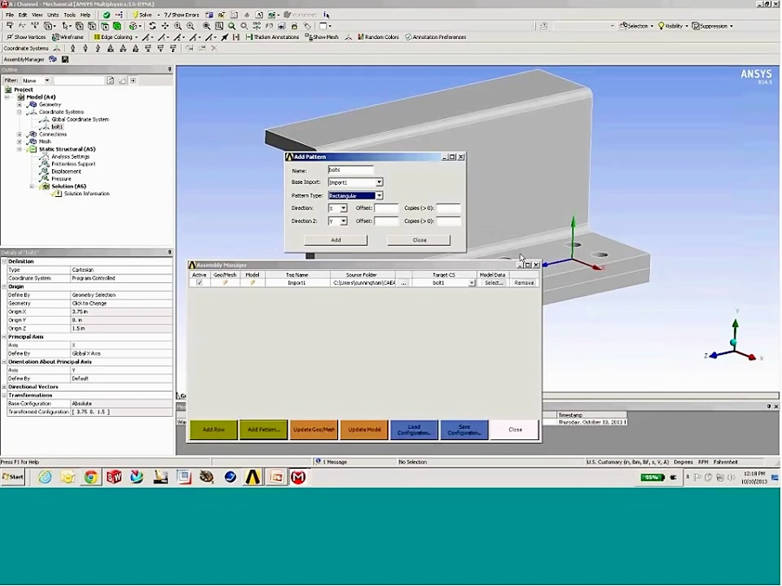Click Show Vertices toolbar icon
Viewport: 782px width, 586px height.
(10, 36)
